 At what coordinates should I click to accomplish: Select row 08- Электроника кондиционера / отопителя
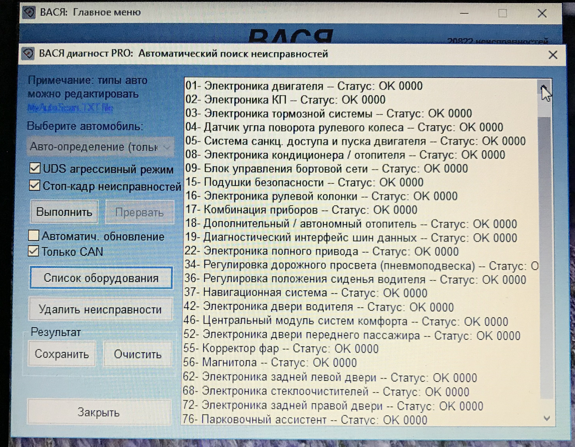pos(345,155)
